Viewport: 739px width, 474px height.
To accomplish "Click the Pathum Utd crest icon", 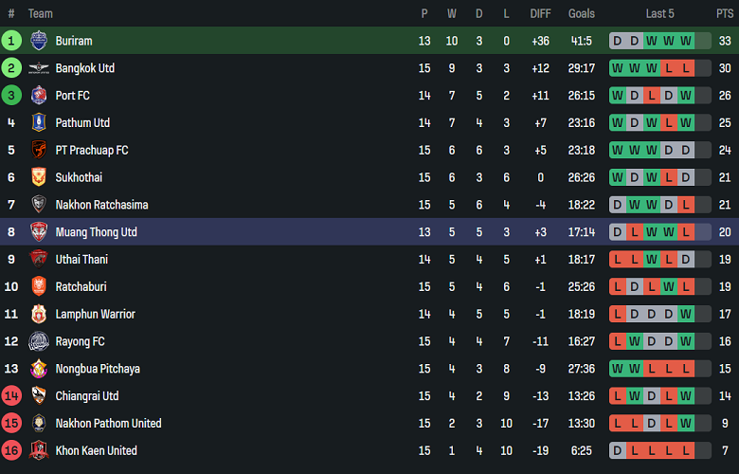I will coord(39,122).
